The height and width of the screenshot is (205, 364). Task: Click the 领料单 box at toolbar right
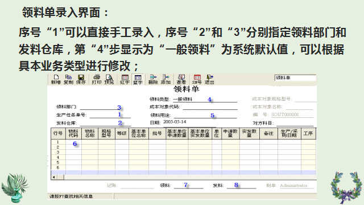click(x=295, y=78)
